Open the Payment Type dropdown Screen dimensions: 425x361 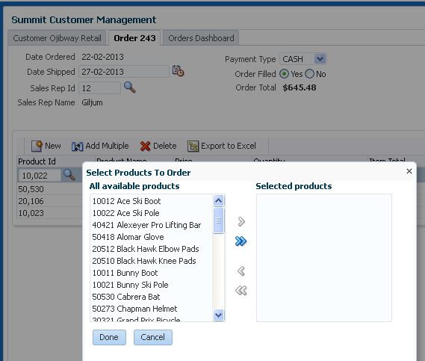tap(320, 59)
